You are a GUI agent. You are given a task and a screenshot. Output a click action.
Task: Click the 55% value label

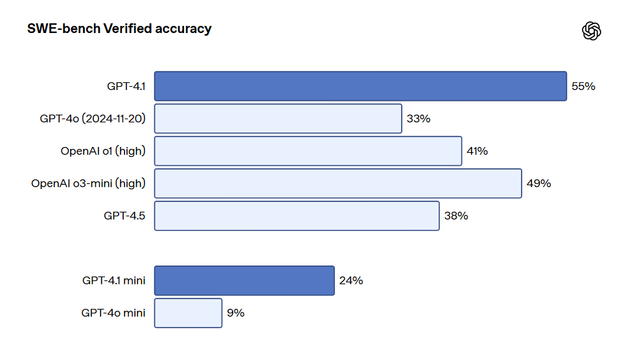(583, 86)
